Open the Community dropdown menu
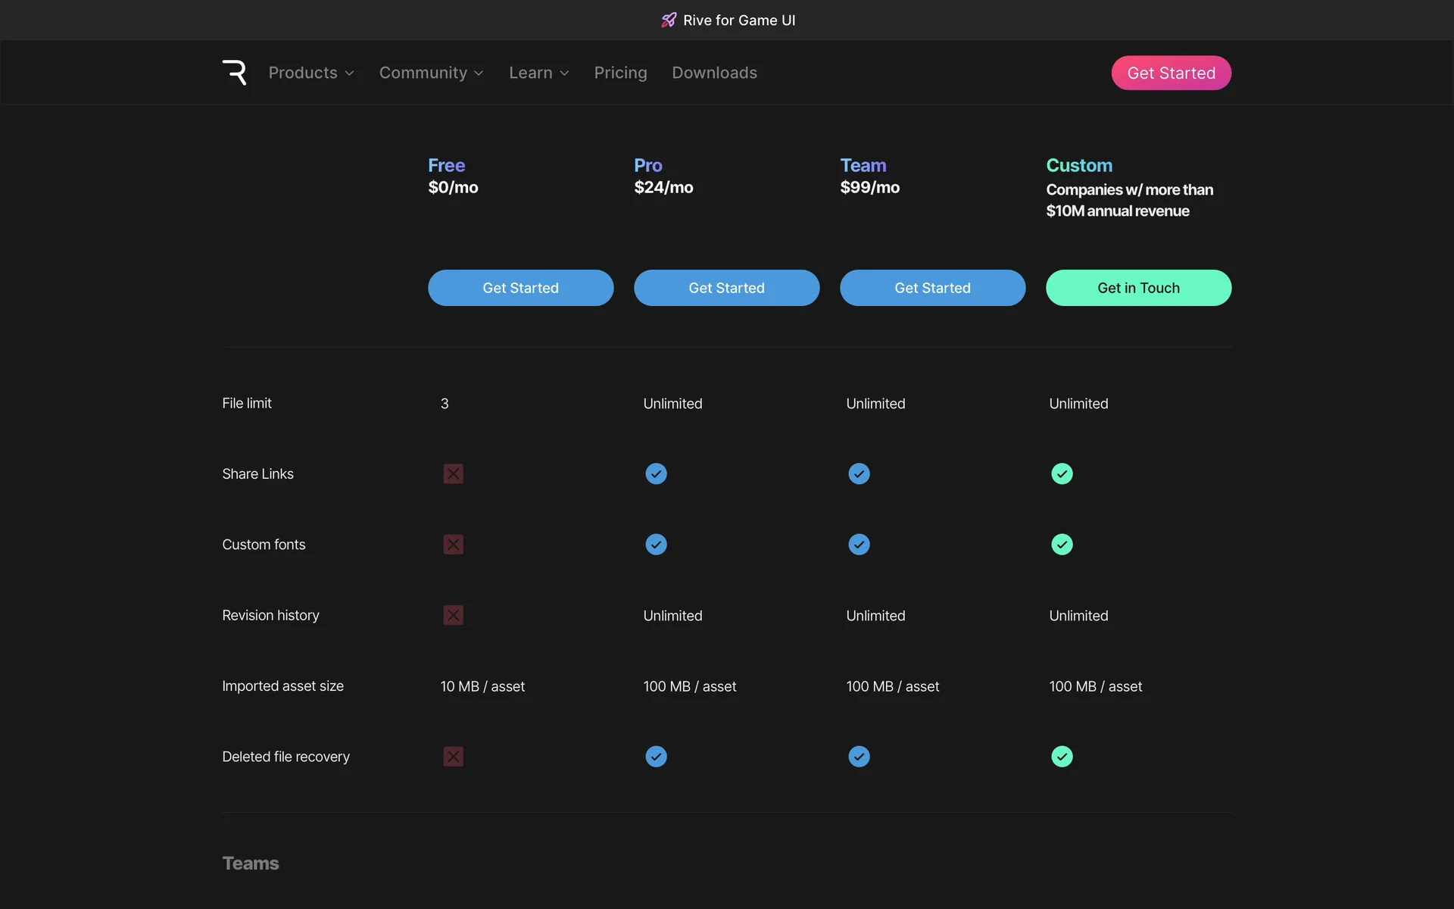Viewport: 1454px width, 909px height. point(431,73)
